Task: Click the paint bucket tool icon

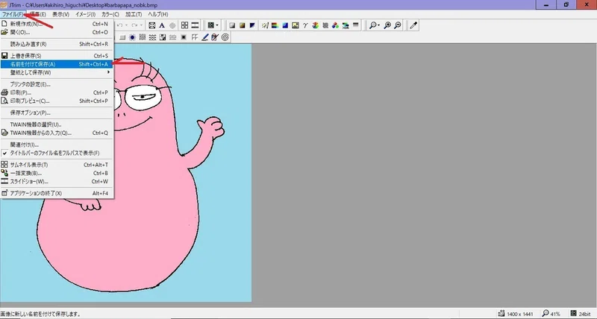Action: coord(215,37)
